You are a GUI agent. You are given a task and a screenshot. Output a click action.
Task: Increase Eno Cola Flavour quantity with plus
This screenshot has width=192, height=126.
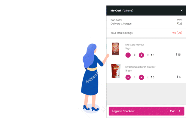[141, 55]
